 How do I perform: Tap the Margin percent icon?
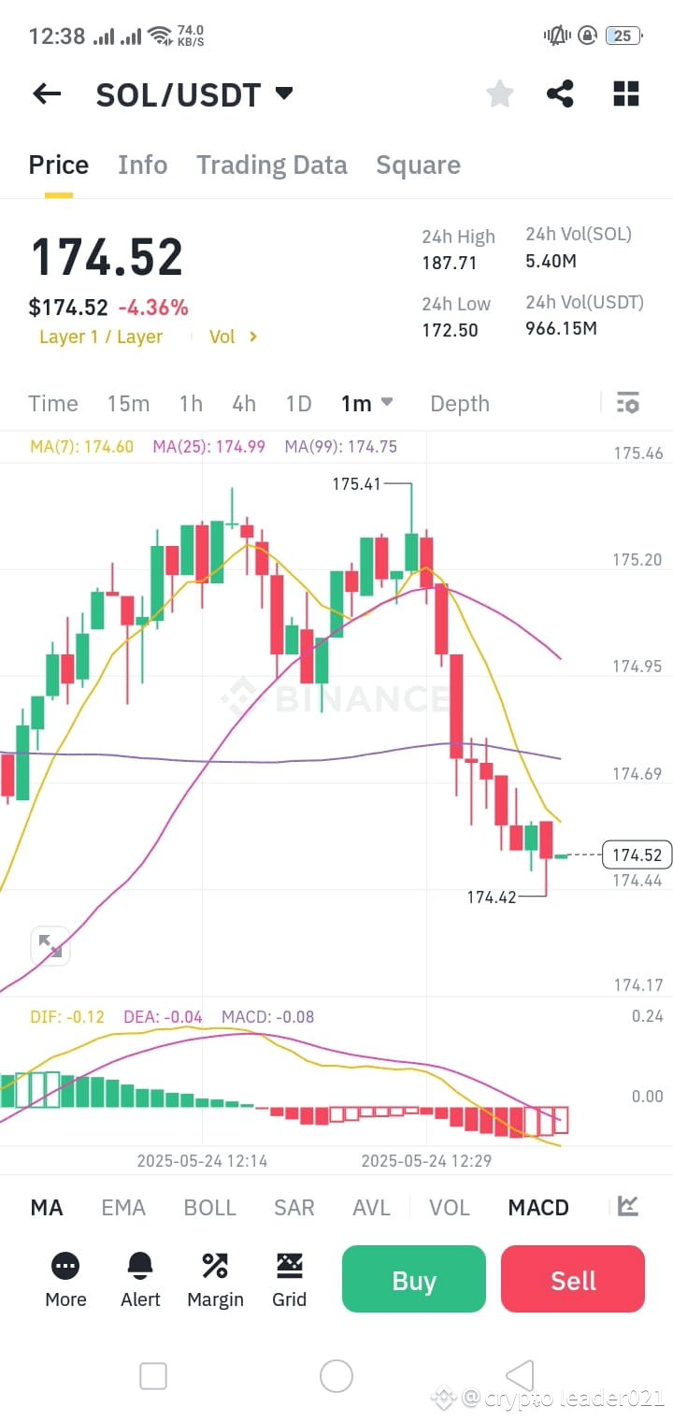(214, 1279)
